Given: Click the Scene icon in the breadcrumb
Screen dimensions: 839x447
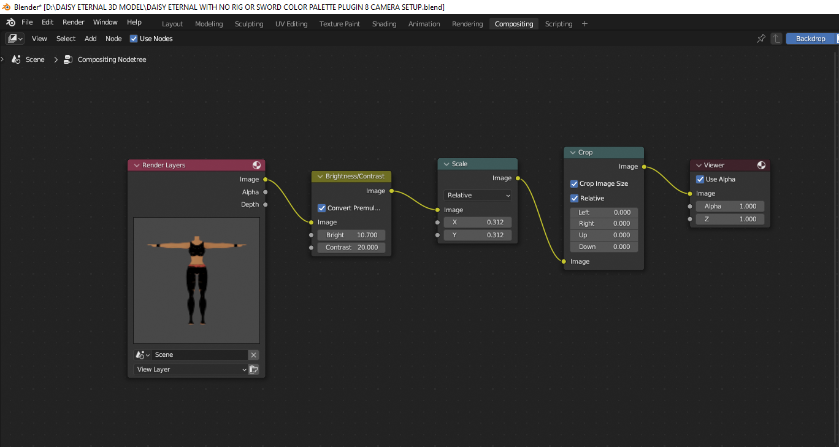Looking at the screenshot, I should coord(17,59).
